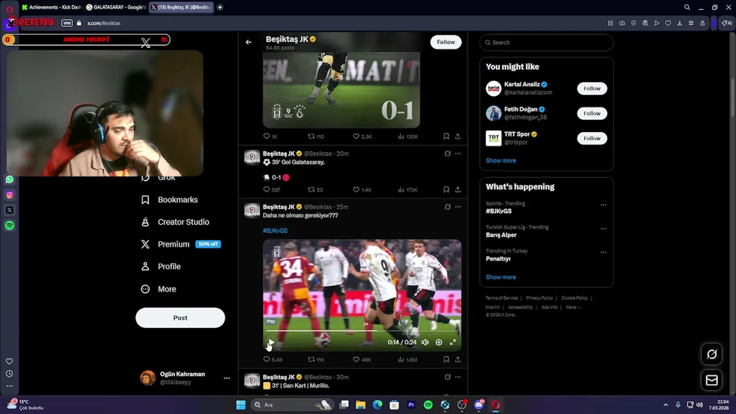Bookmark the 39' Gol Galatasaray post
The width and height of the screenshot is (736, 414).
(446, 190)
